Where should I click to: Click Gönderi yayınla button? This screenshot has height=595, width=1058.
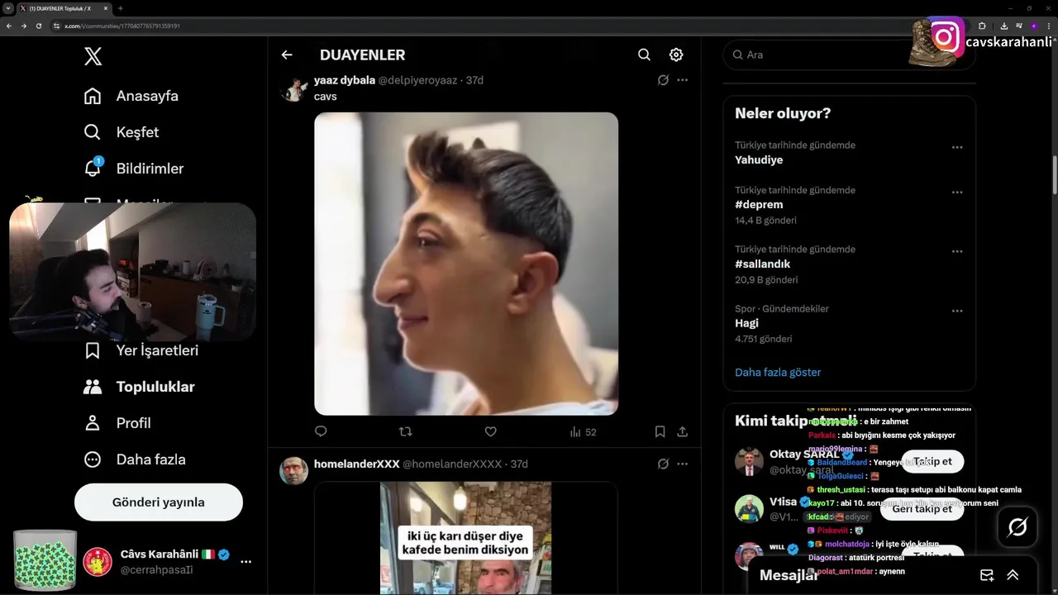point(159,502)
